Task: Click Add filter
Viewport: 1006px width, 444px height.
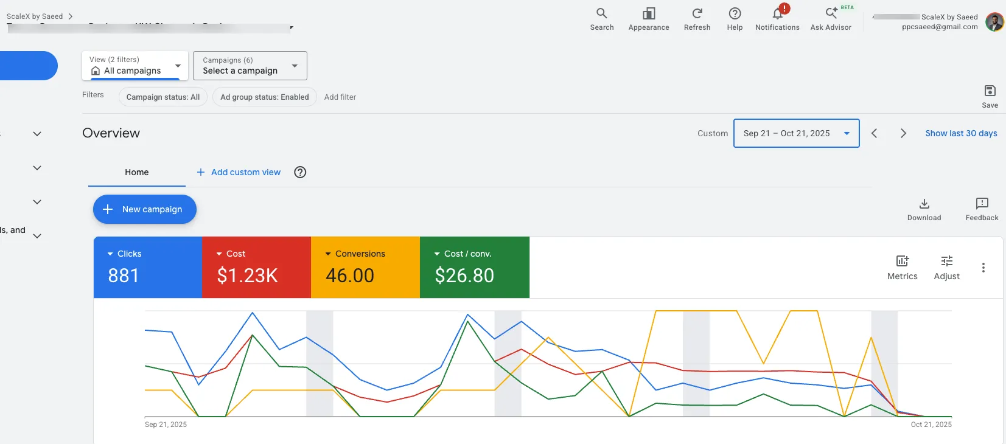Action: tap(340, 97)
